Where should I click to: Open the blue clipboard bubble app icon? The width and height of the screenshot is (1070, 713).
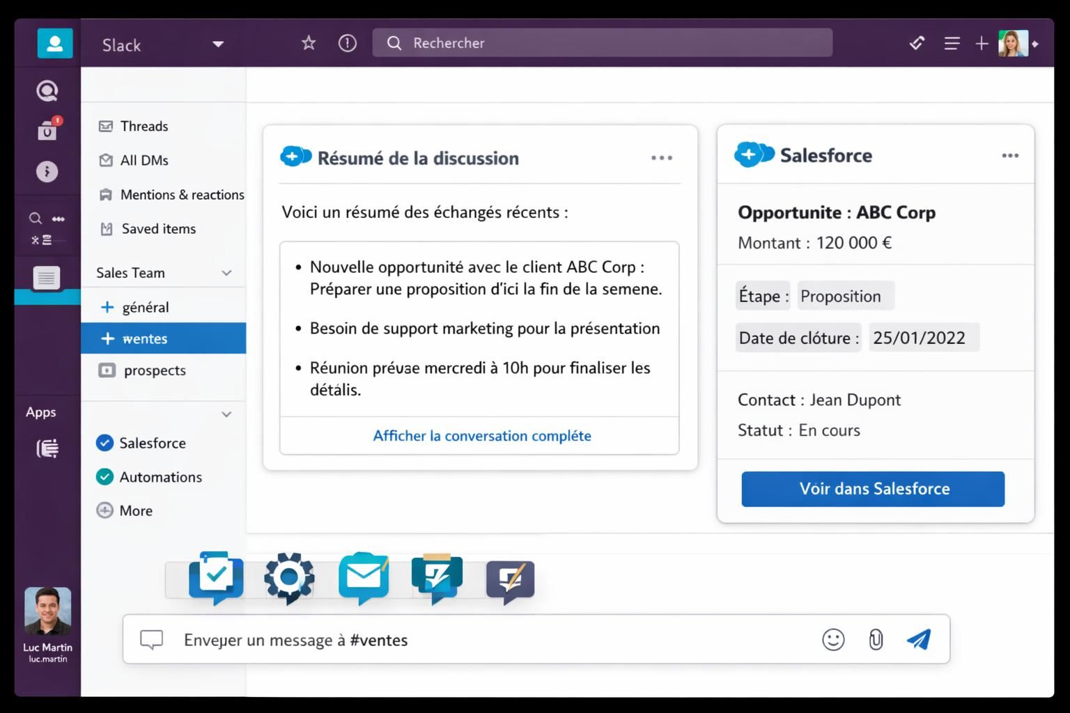coord(437,578)
